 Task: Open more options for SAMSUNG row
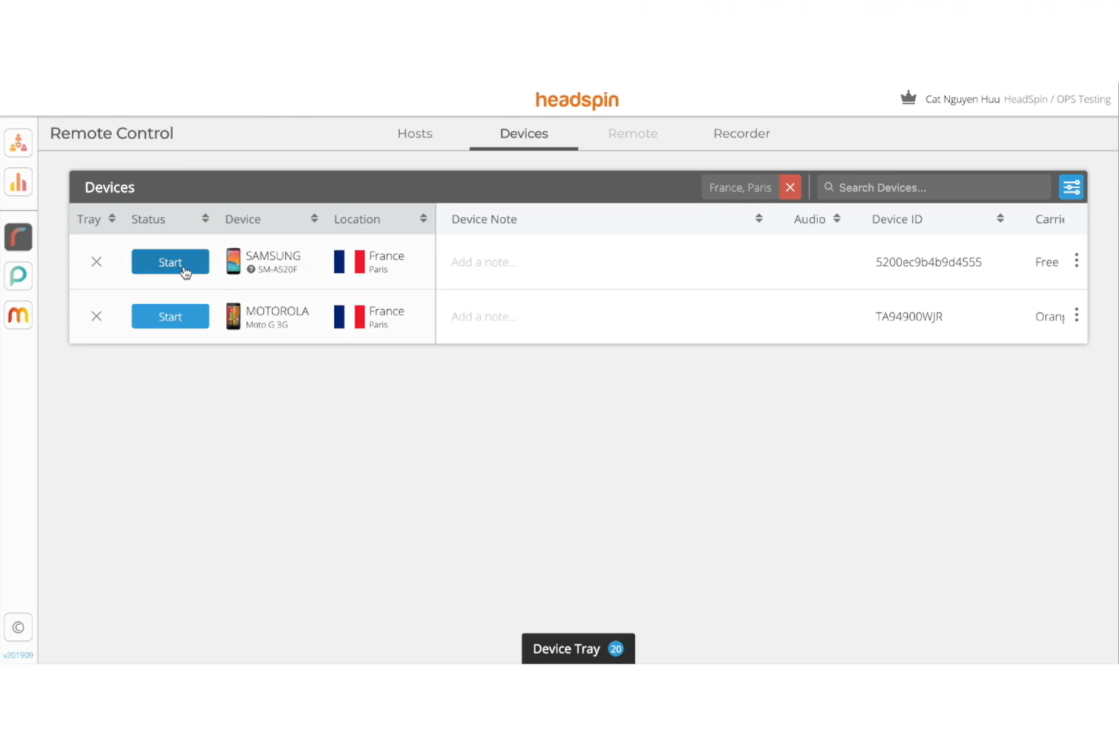coord(1077,261)
